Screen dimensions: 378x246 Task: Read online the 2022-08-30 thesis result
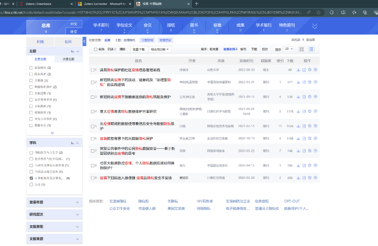point(304,70)
